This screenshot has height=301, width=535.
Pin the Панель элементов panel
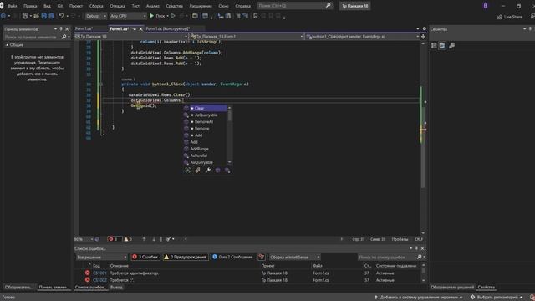(x=61, y=29)
